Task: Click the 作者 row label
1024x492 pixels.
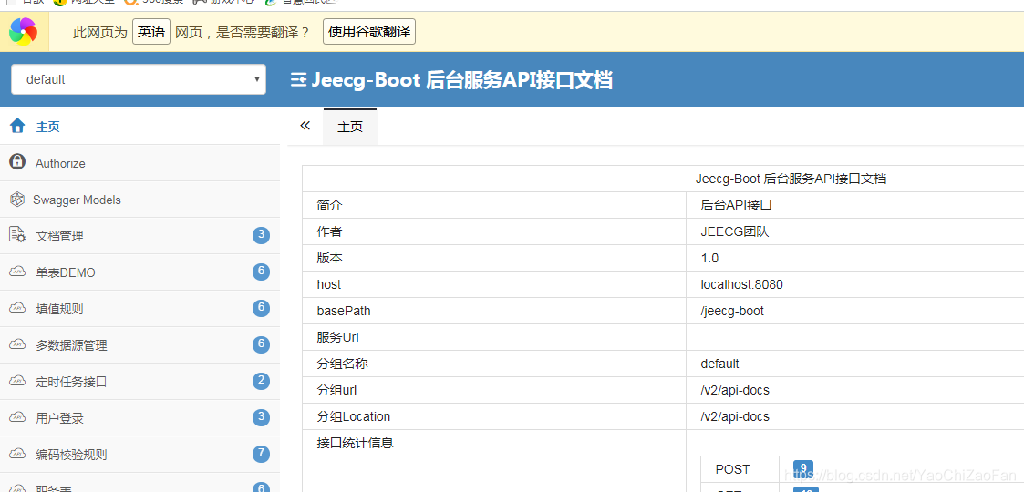Action: 329,231
